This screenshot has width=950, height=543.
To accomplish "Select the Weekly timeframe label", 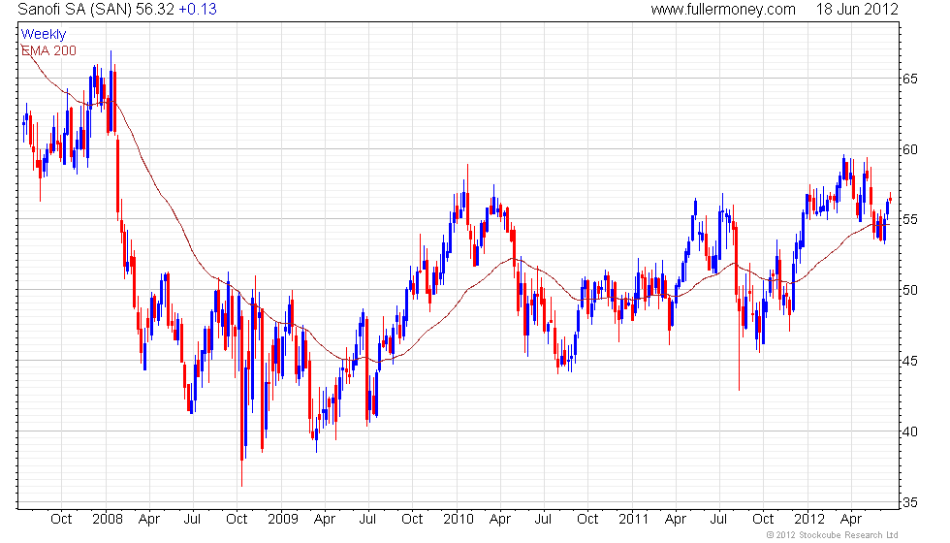I will pos(43,35).
